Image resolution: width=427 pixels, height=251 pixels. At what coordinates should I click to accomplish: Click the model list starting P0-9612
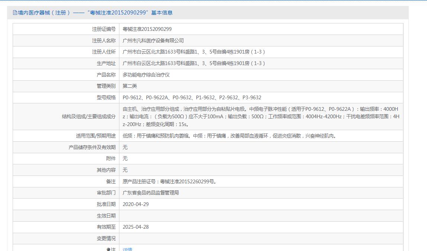(x=192, y=97)
